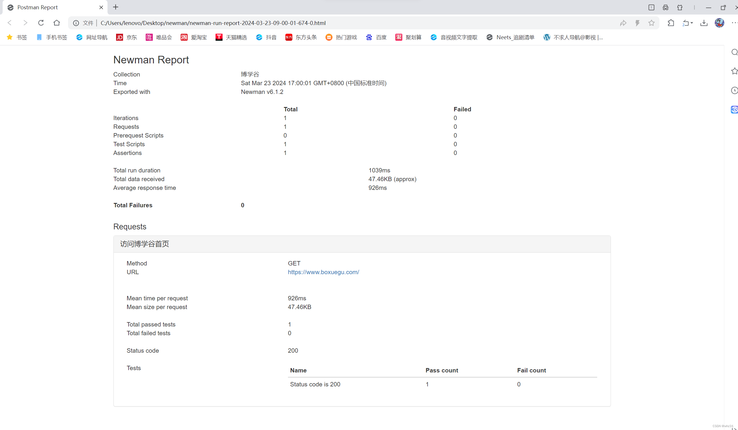Click the site info icon beside 文件
Screen dimensions: 738x430
[x=76, y=23]
